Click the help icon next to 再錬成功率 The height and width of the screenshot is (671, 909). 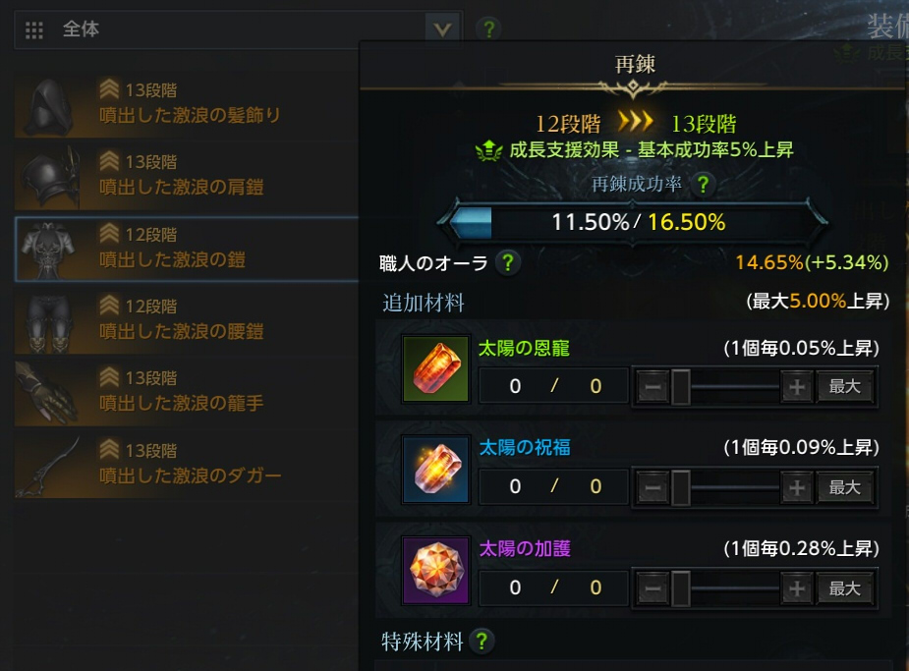[x=703, y=185]
